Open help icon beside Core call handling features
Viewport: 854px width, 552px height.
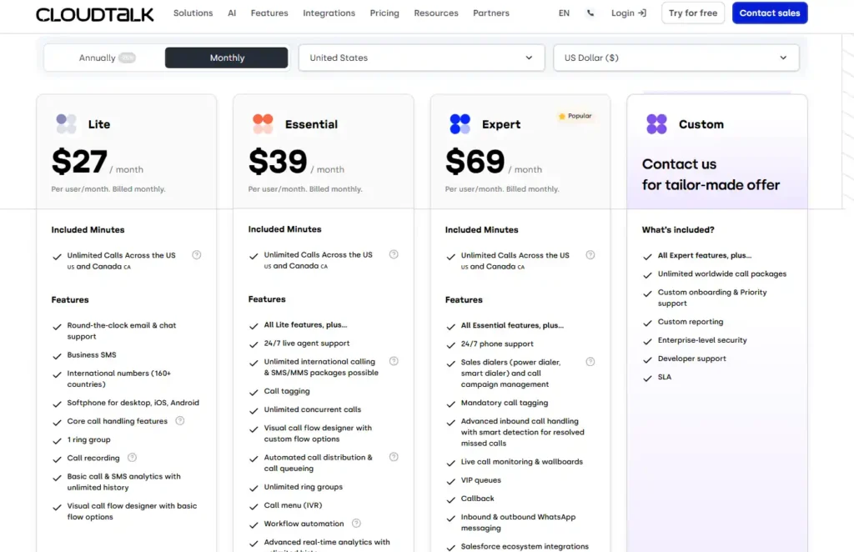[x=180, y=421]
